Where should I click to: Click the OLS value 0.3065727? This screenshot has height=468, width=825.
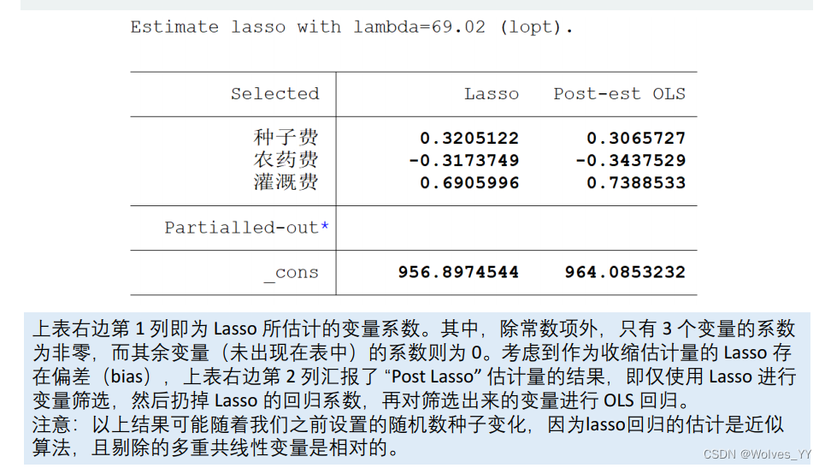click(636, 138)
